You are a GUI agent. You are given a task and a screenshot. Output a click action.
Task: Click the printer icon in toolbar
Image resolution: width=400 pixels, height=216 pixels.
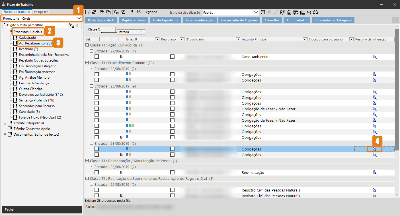pos(315,12)
